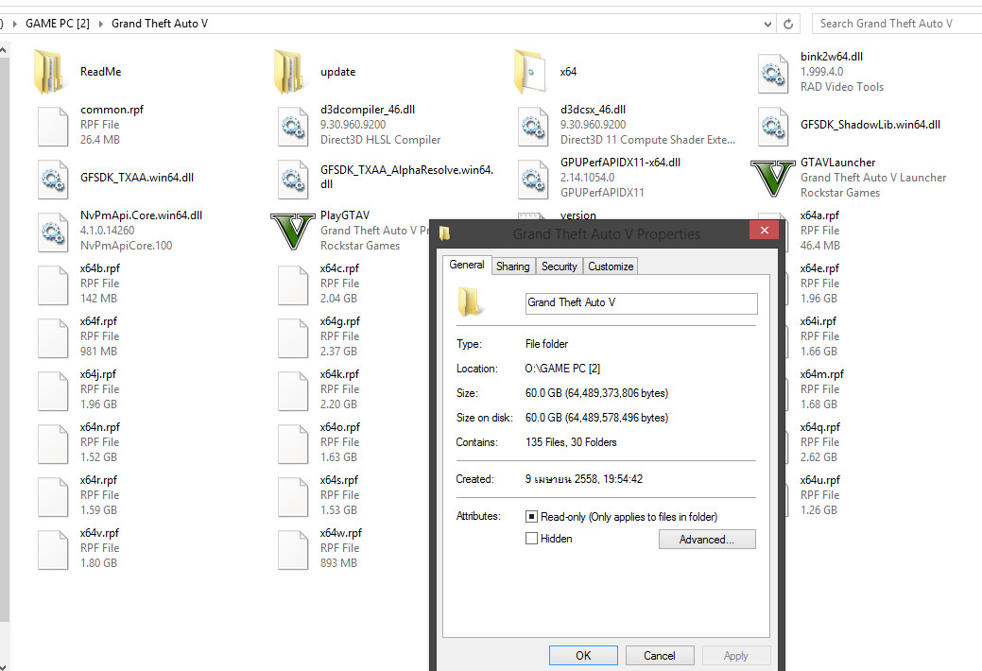The height and width of the screenshot is (671, 982).
Task: Click the GAME PC [2] breadcrumb
Action: pos(58,24)
